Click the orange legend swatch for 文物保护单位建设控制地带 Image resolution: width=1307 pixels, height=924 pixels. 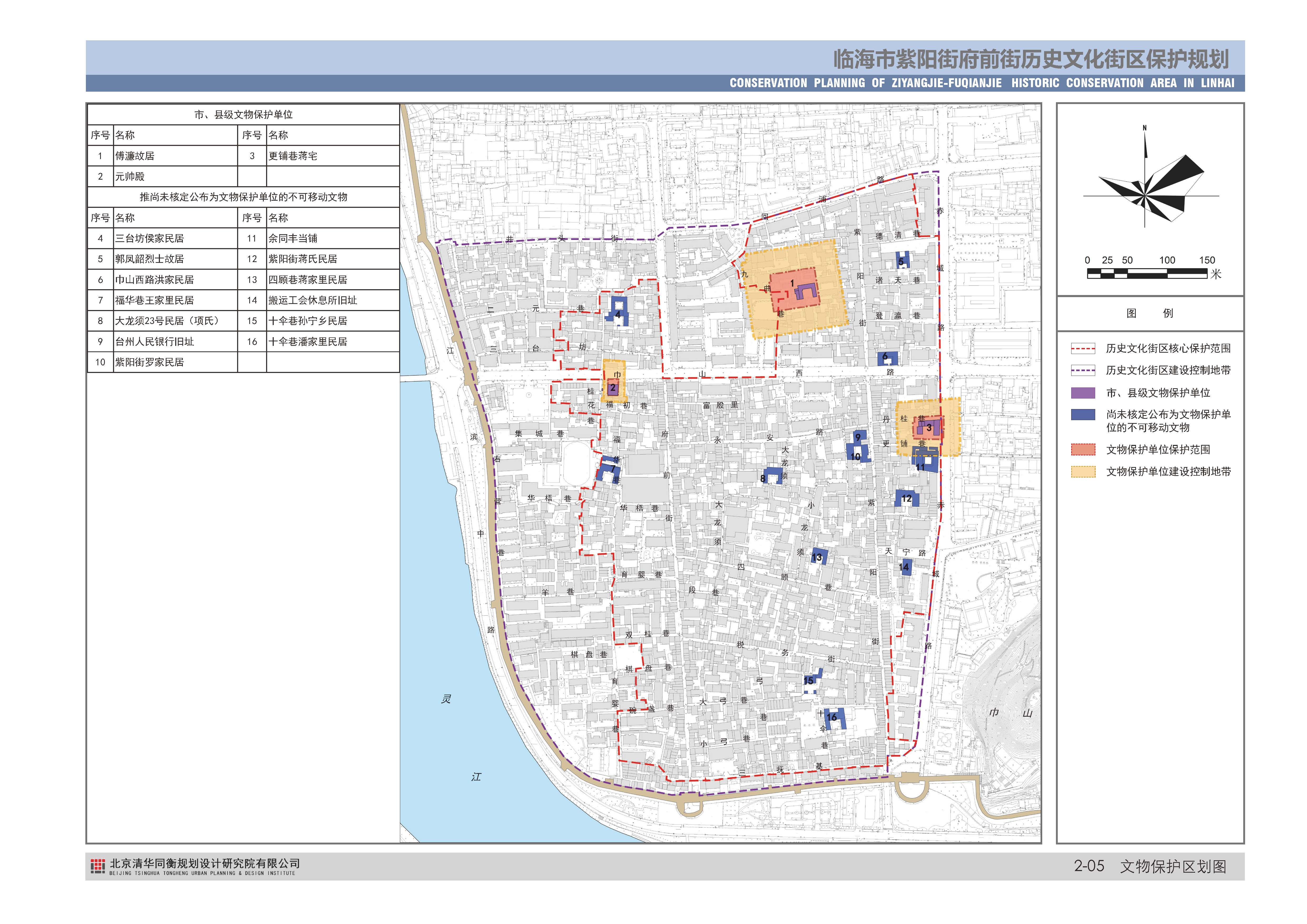pyautogui.click(x=1083, y=472)
